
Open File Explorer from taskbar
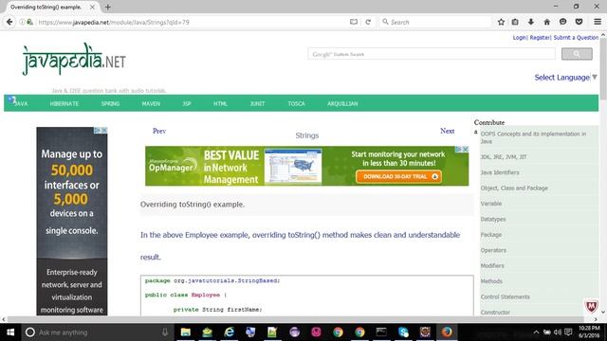coord(186,332)
